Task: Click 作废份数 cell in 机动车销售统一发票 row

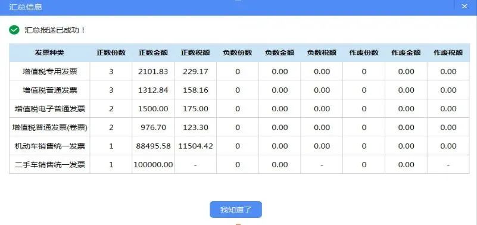Action: tap(364, 146)
